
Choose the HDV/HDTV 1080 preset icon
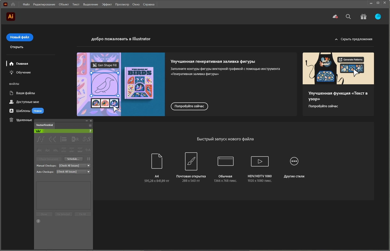pyautogui.click(x=260, y=161)
